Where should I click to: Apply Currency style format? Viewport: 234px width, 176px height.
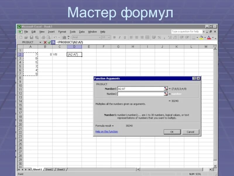[x=154, y=38]
